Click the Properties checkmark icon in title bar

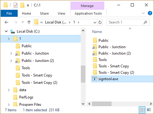(16, 5)
